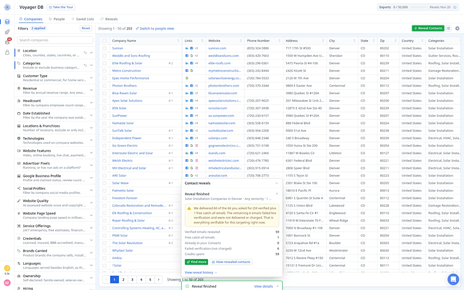The width and height of the screenshot is (464, 290).
Task: Undo the Location filter with its reset arrow
Action: 85,53
